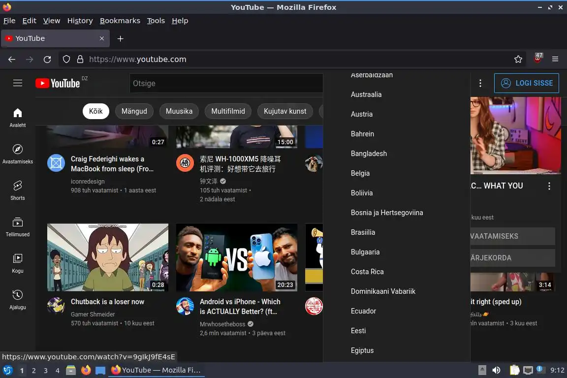Open options for 'WHAT YOU' video
The height and width of the screenshot is (378, 567).
(549, 186)
